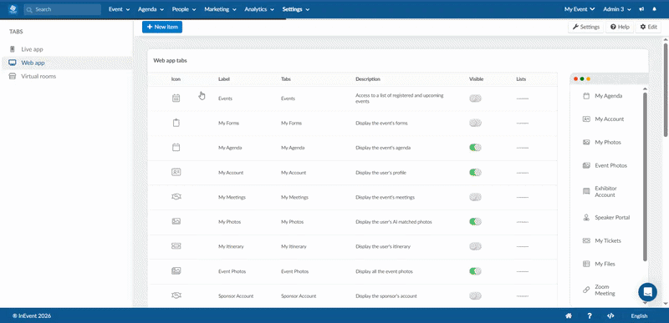Click into the Search field
The image size is (669, 323).
pos(62,9)
